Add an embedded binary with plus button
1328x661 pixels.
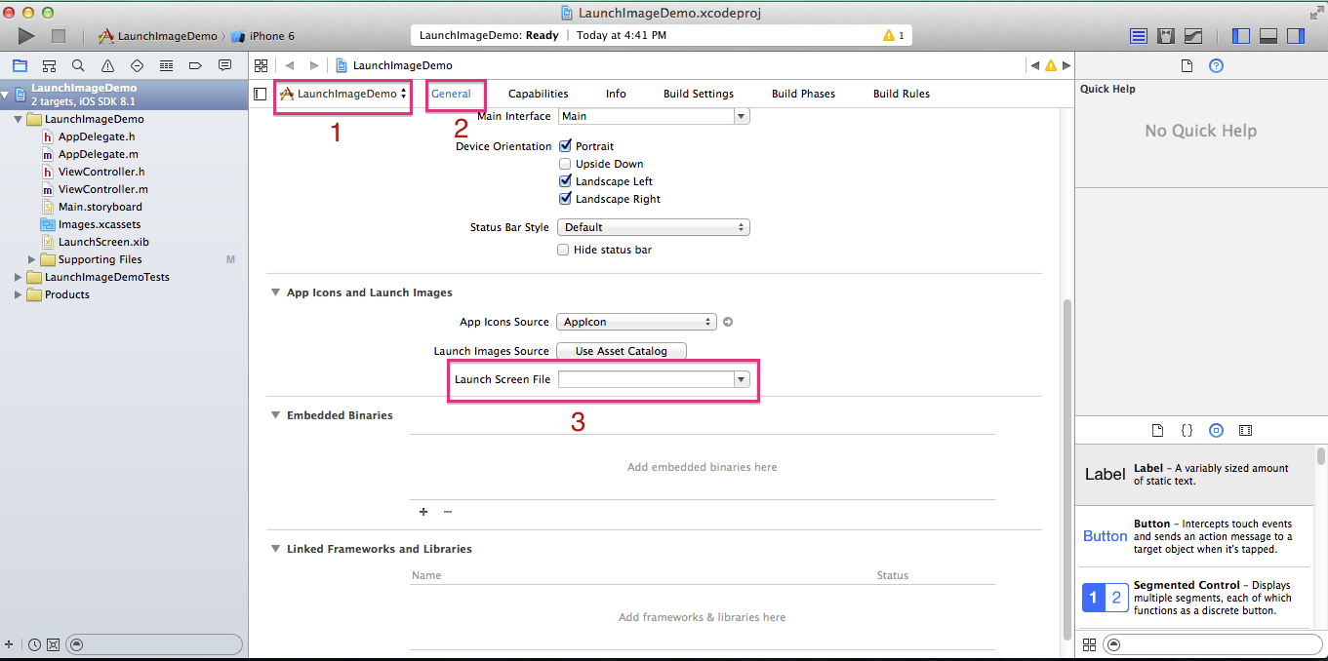[423, 511]
